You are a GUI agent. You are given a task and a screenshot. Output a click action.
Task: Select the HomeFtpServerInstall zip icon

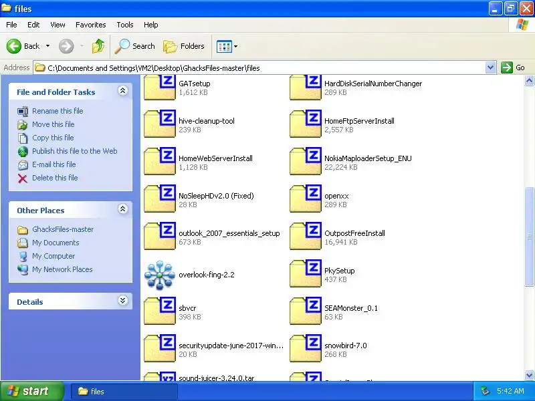(x=306, y=124)
